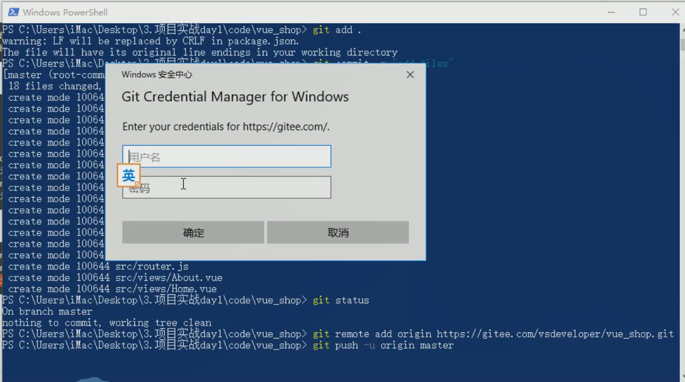Screen dimensions: 685x382
Task: Click the 英 input method indicator
Action: point(128,175)
